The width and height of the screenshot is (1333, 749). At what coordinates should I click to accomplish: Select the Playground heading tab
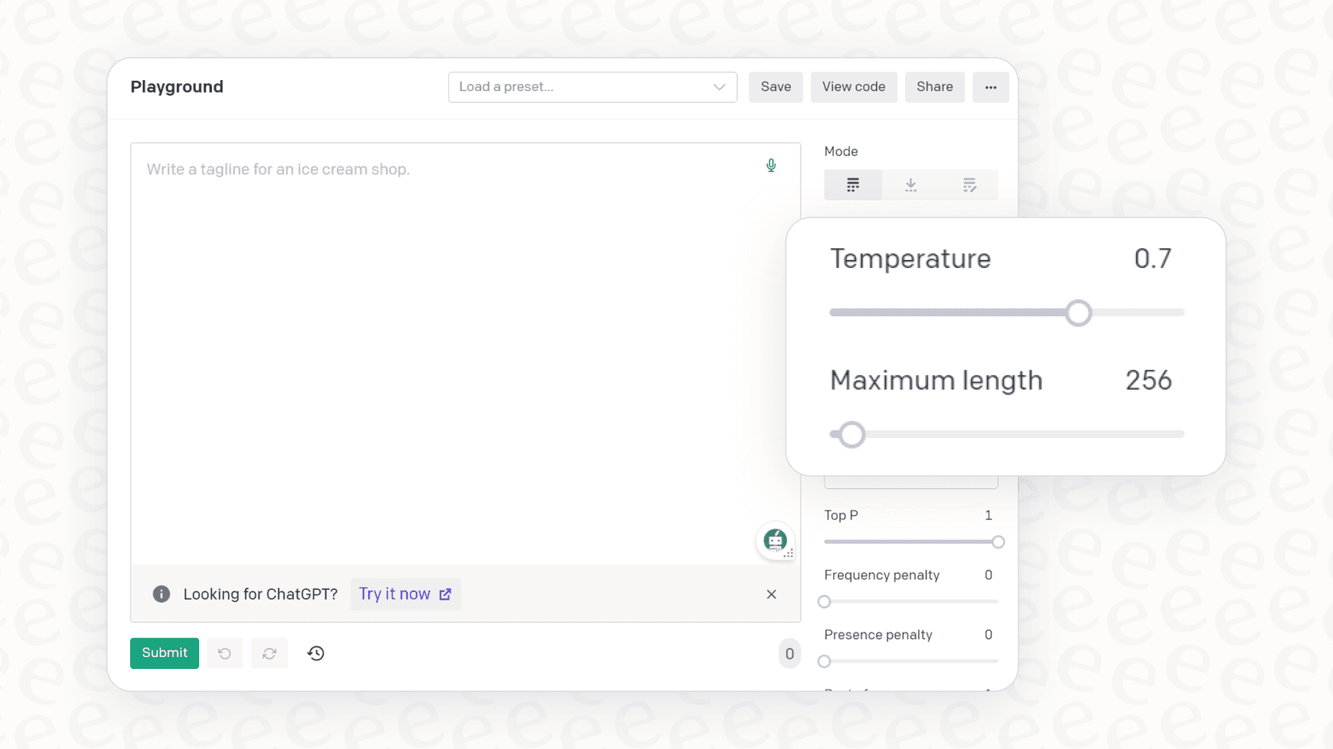click(176, 87)
